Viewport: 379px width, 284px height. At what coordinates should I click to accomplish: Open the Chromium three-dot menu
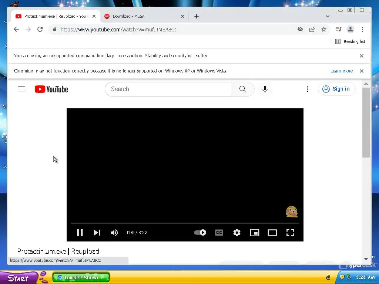(362, 29)
